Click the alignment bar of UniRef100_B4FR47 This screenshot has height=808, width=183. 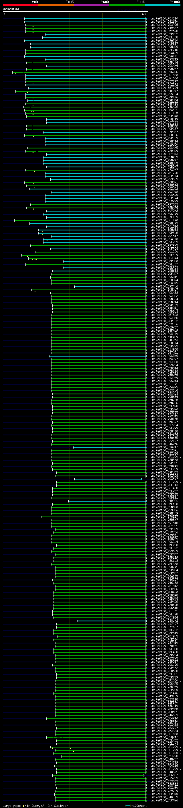point(81,91)
